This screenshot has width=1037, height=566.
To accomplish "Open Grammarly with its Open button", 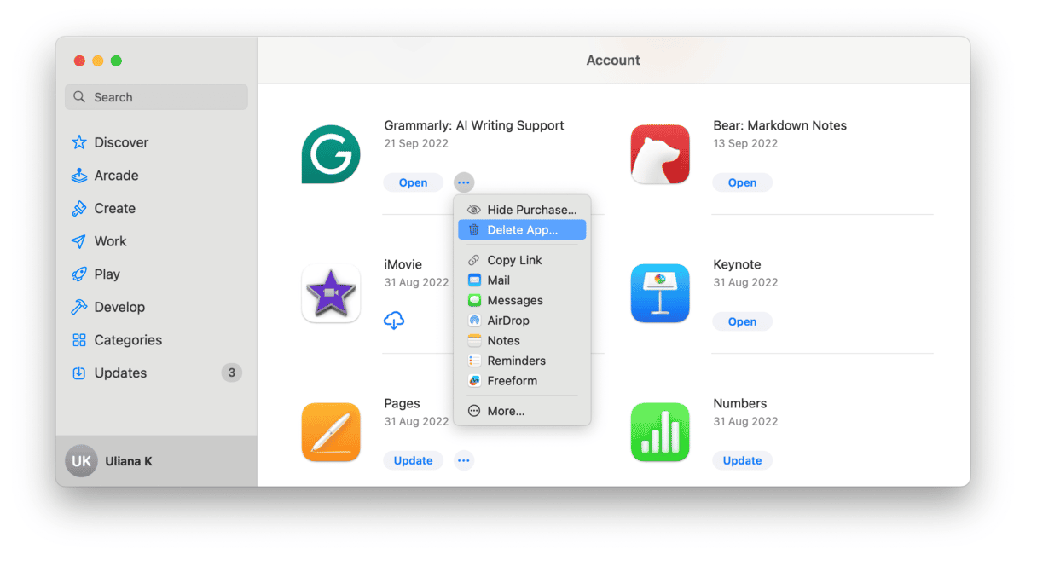I will point(414,182).
